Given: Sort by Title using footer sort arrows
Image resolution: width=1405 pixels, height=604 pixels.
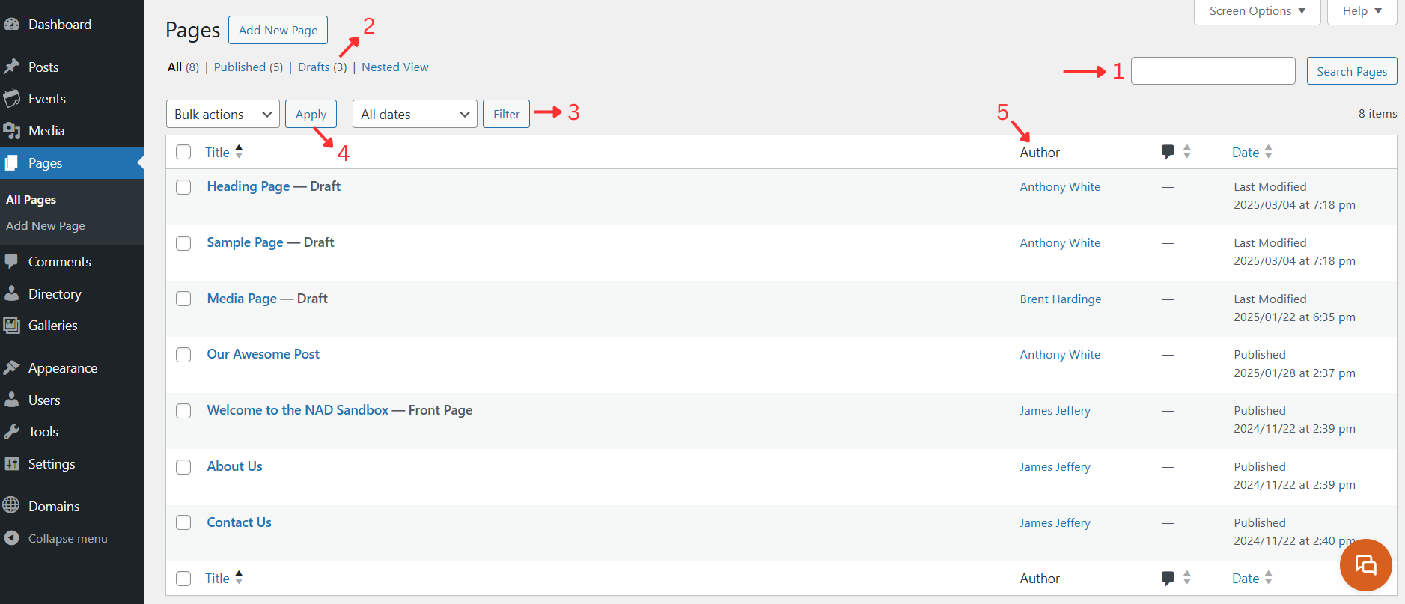Looking at the screenshot, I should click(x=239, y=577).
